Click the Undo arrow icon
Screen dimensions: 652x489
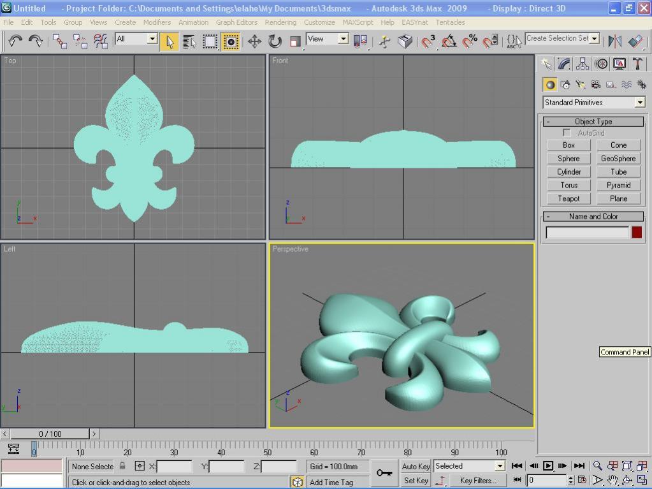click(x=15, y=41)
